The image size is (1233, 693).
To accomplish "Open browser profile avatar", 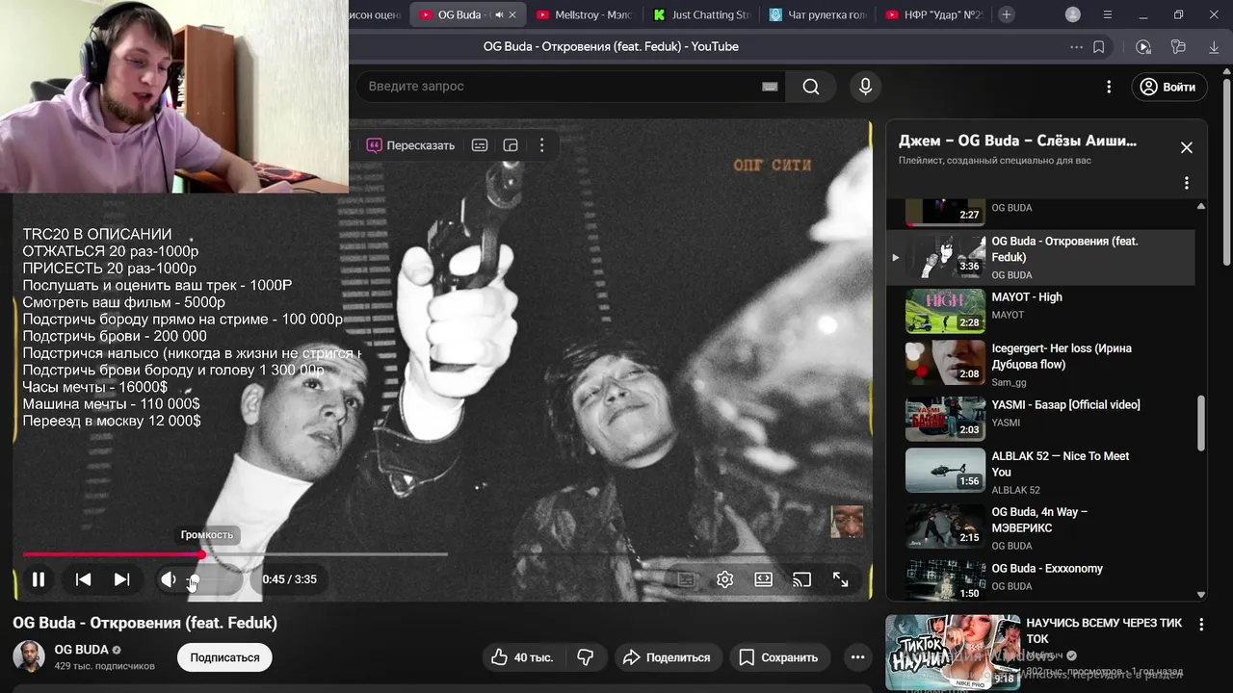I will pos(1073,14).
